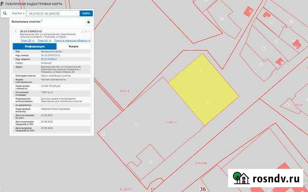This screenshot has width=308, height=192.
Task: Click the small icons beside result title
Action: pos(86,31)
